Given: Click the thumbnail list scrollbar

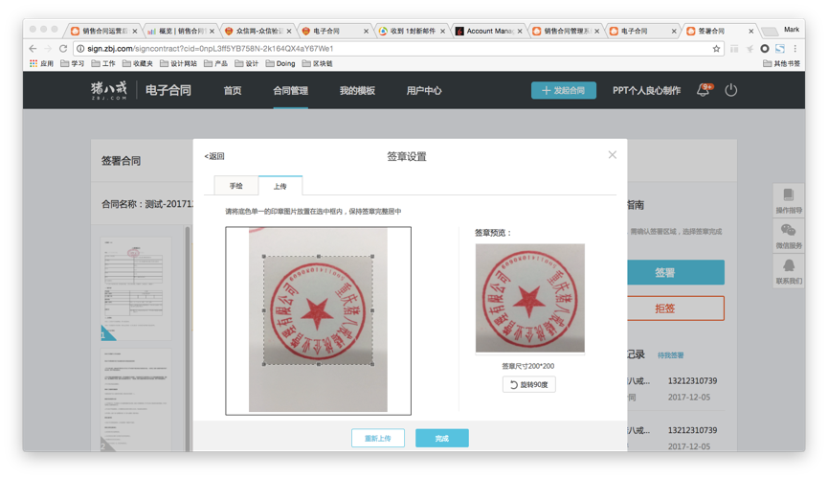Looking at the screenshot, I should (187, 338).
